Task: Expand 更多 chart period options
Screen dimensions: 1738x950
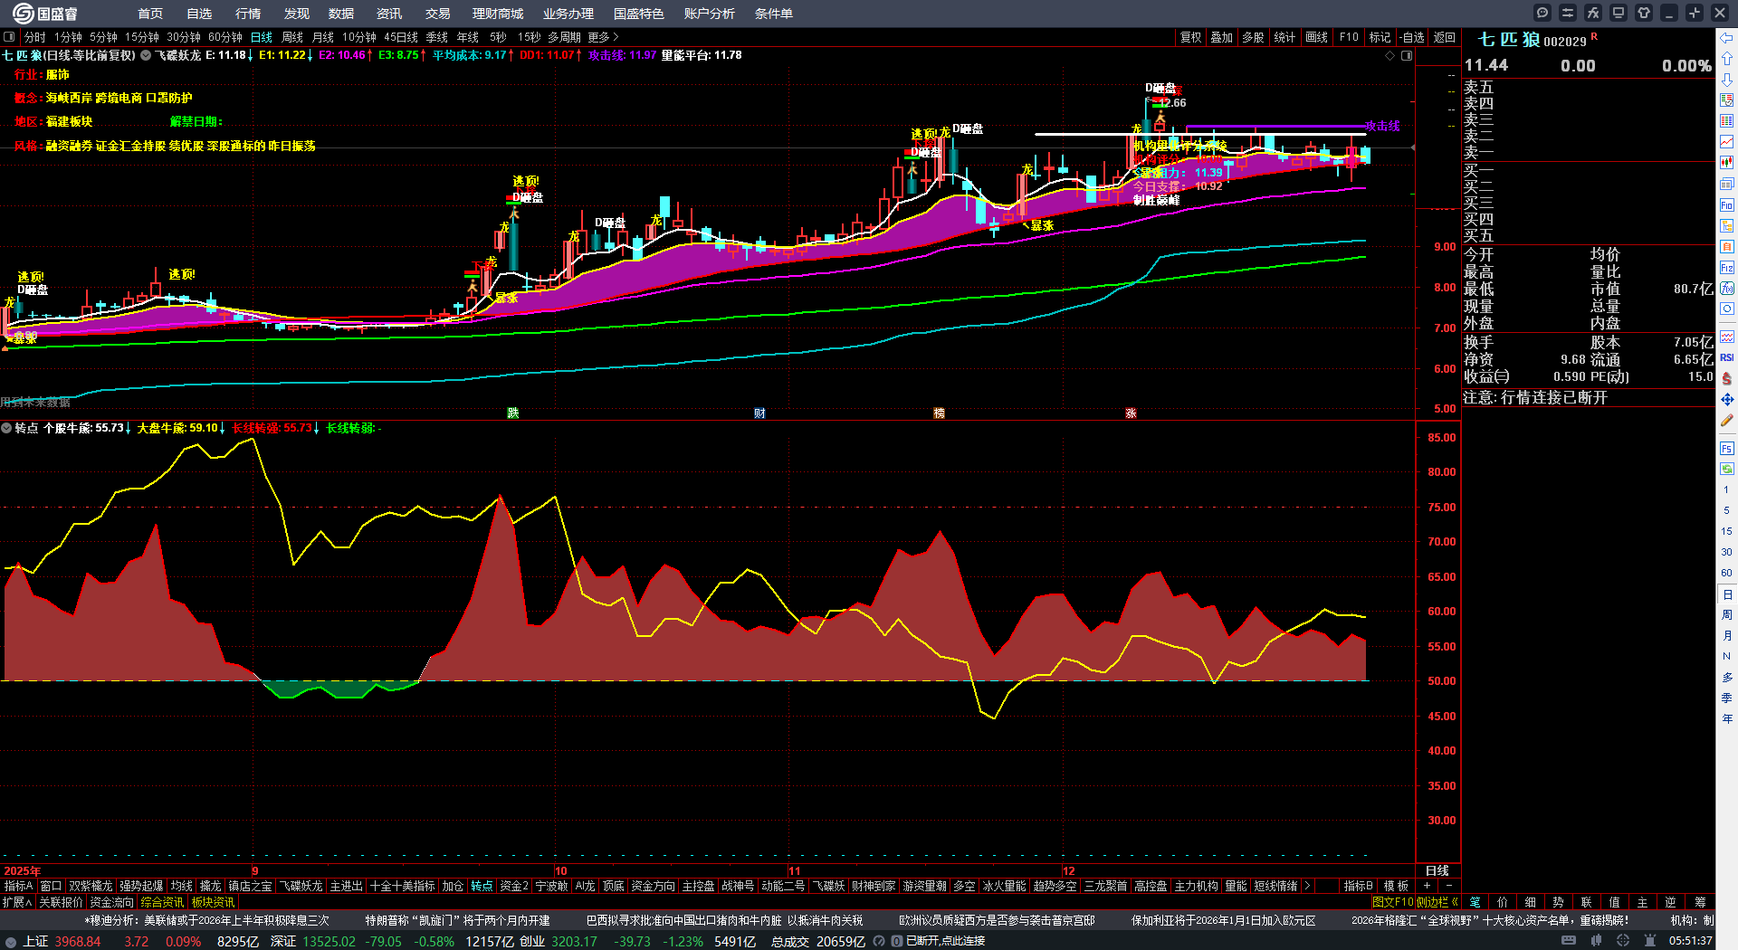Action: click(x=603, y=37)
